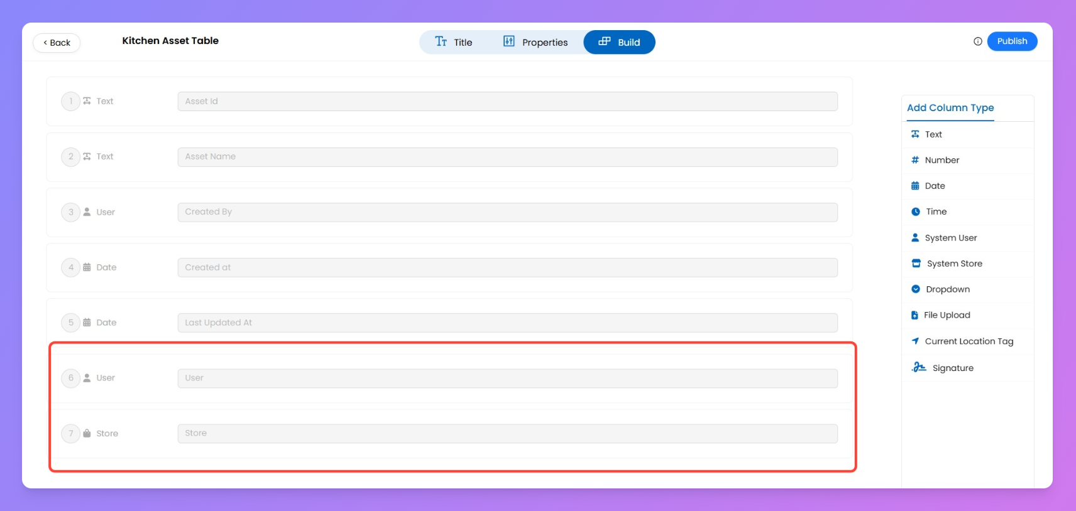Open the info icon beside Publish
This screenshot has width=1076, height=511.
pyautogui.click(x=977, y=41)
